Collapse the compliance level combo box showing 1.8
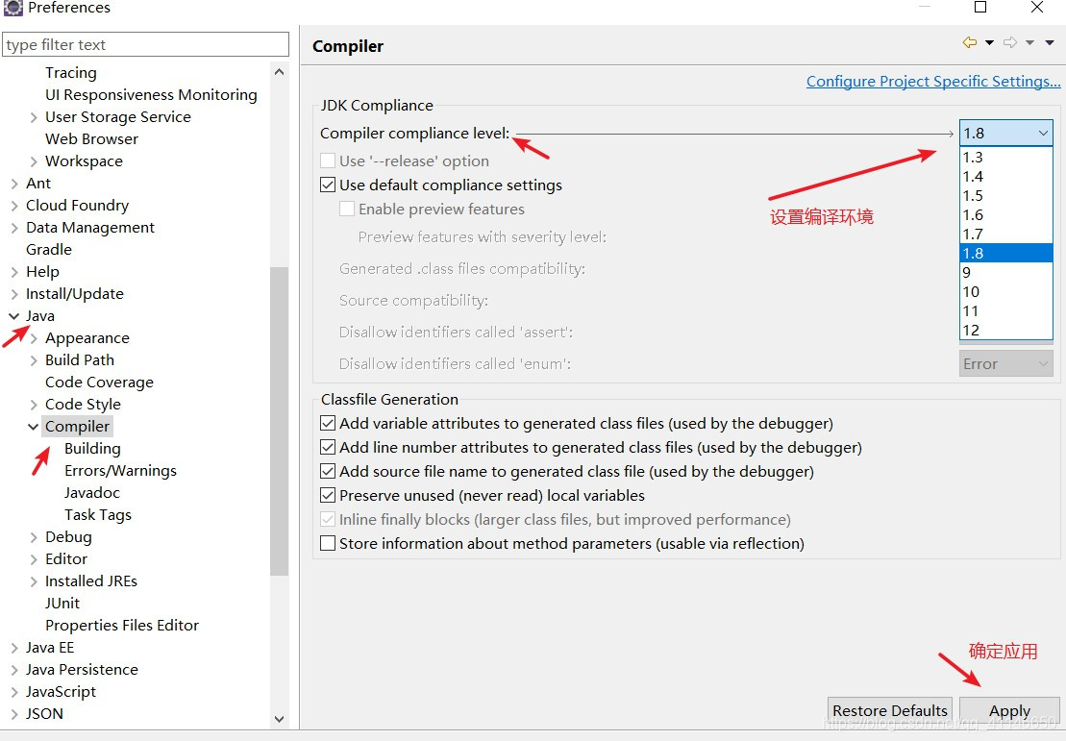Viewport: 1066px width, 741px height. [x=1006, y=134]
